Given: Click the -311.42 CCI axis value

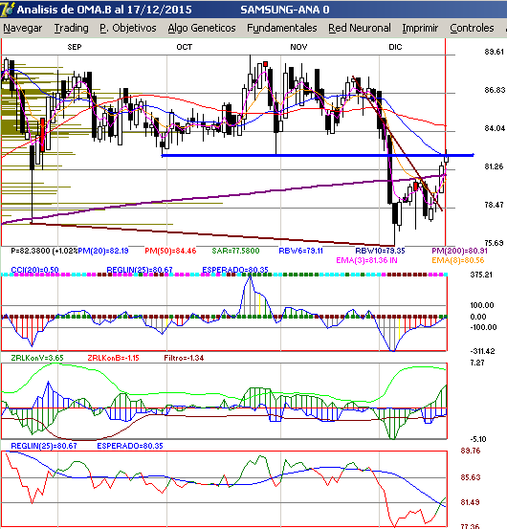Looking at the screenshot, I should point(482,351).
